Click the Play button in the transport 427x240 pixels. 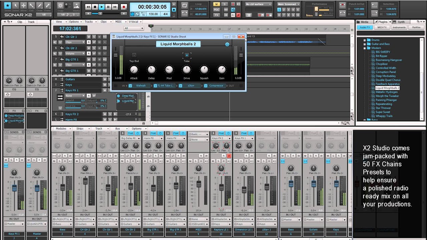coord(101,7)
